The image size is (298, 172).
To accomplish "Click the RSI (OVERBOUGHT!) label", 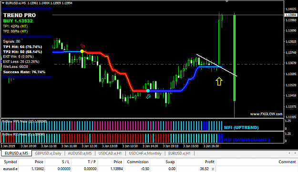I will [247, 140].
